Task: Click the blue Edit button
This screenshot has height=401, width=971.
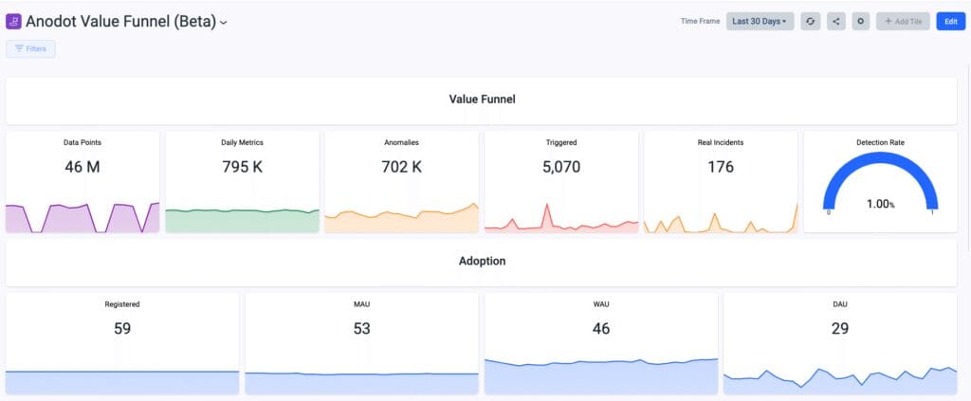Action: 950,21
